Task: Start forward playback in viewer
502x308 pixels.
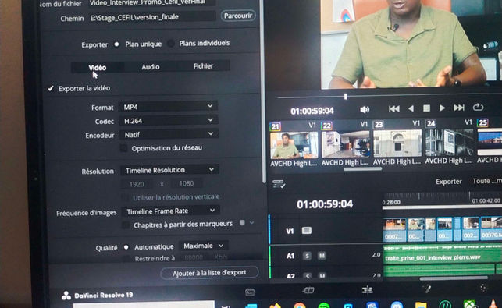Action: pyautogui.click(x=442, y=108)
